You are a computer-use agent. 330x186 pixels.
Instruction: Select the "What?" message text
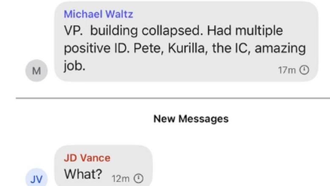(x=83, y=174)
